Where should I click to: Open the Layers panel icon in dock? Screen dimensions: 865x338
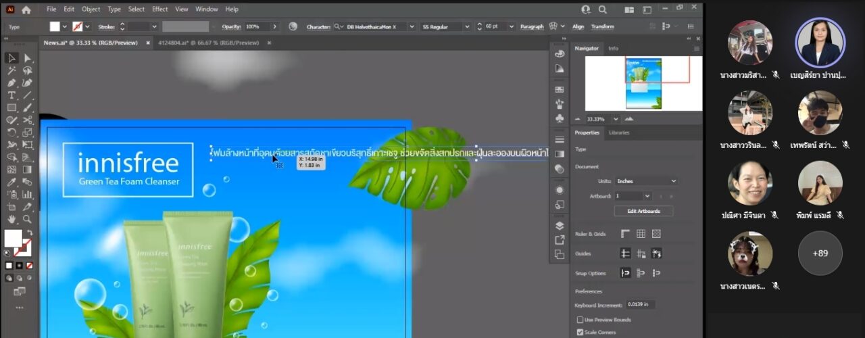click(560, 225)
